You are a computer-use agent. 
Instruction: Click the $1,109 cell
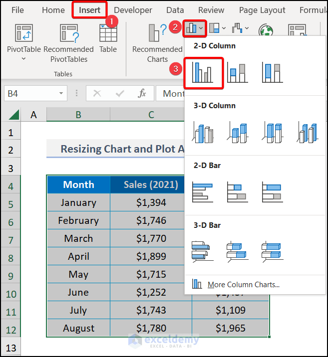pos(231,310)
